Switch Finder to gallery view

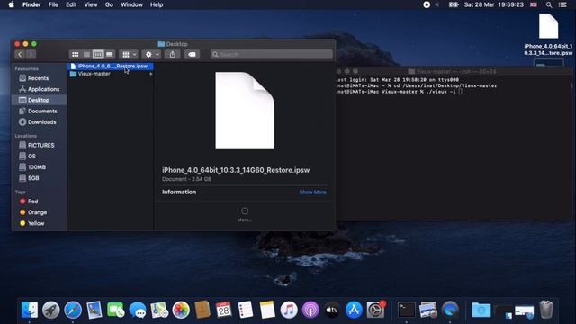coord(110,54)
